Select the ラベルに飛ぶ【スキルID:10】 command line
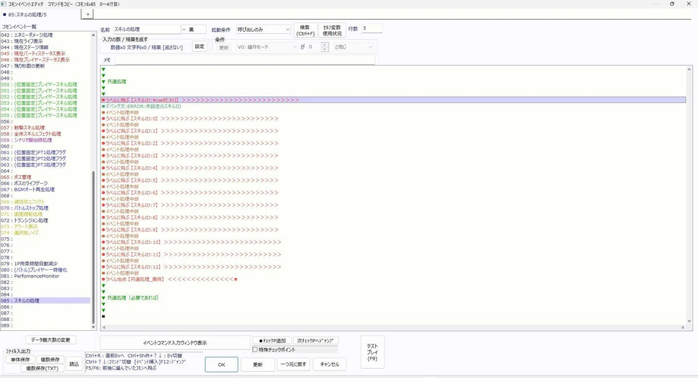698x378 pixels. tap(191, 242)
